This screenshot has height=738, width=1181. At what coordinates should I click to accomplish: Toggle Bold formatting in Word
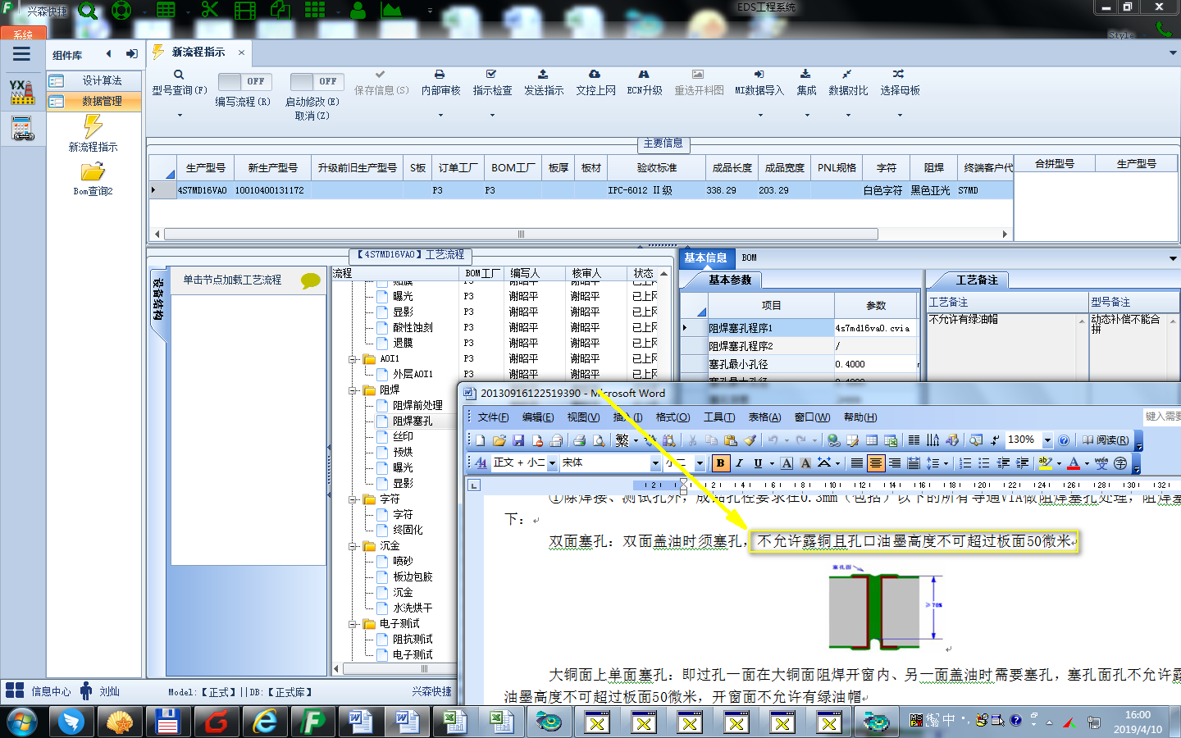[x=720, y=463]
